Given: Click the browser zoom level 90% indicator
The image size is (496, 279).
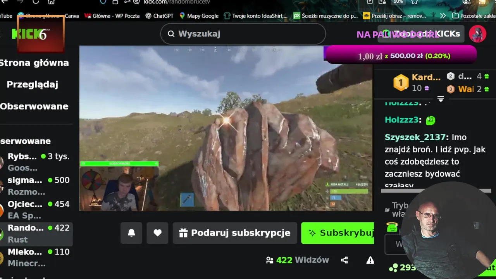Looking at the screenshot, I should pyautogui.click(x=398, y=2).
